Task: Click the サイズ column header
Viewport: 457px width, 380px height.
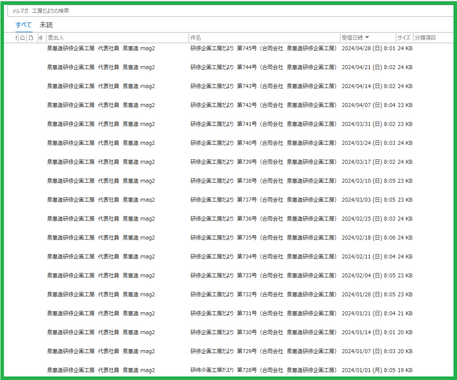Action: coord(404,38)
